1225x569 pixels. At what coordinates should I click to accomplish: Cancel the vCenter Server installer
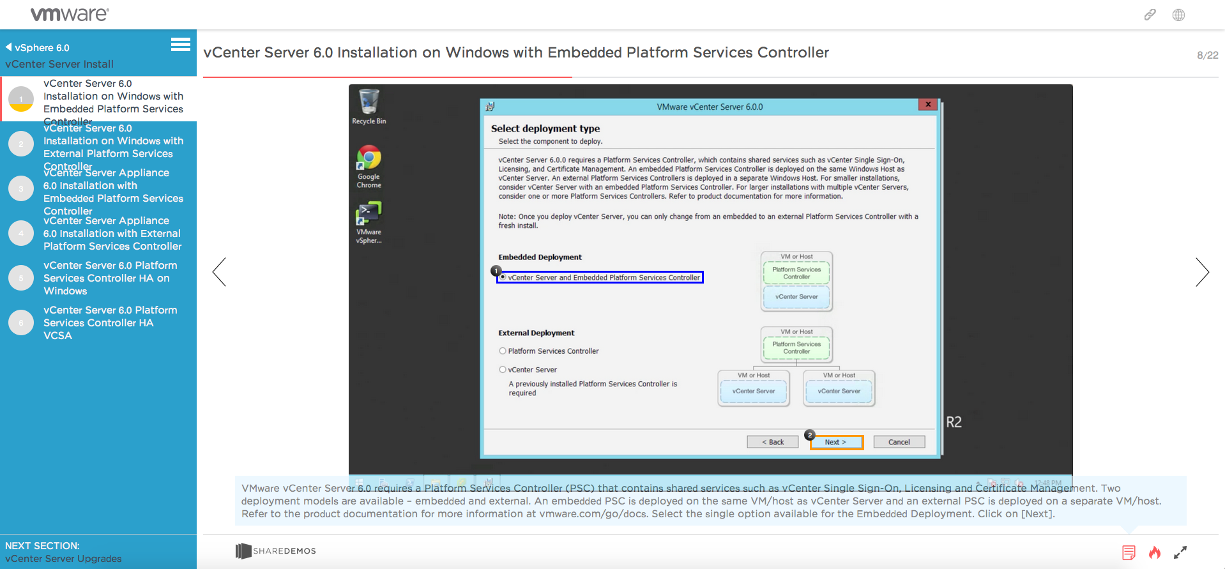(x=899, y=442)
